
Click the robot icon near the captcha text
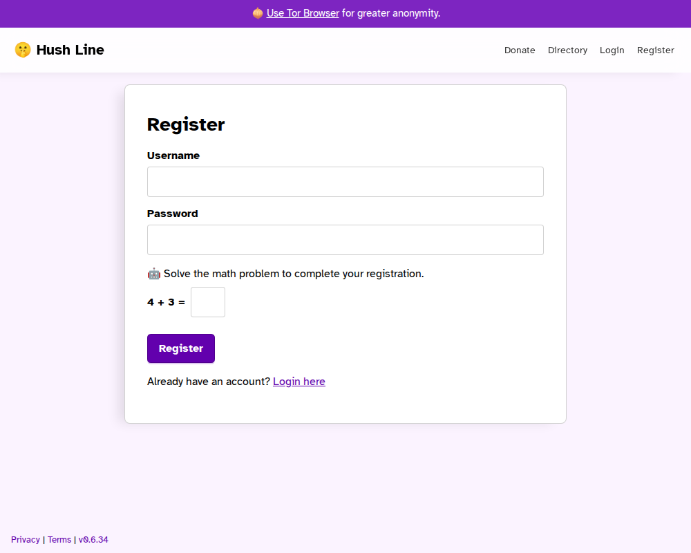click(x=153, y=274)
